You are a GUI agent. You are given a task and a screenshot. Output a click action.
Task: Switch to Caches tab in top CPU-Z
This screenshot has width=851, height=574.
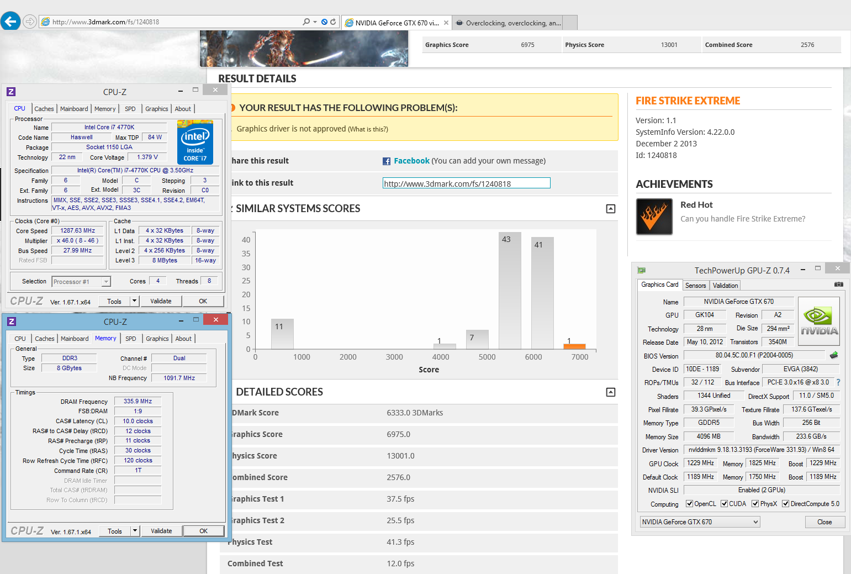44,109
